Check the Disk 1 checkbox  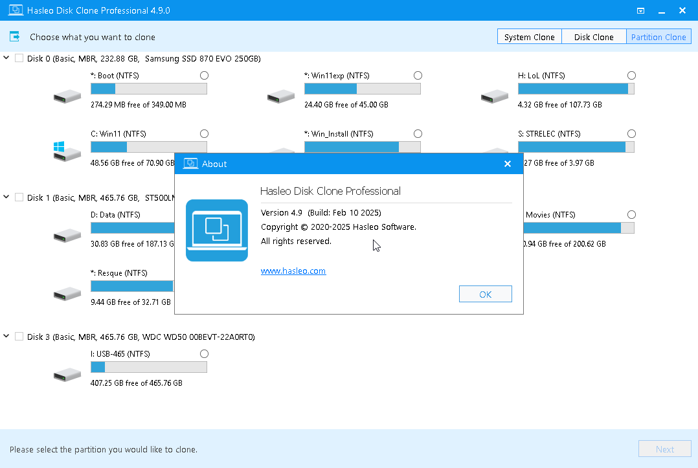(19, 197)
